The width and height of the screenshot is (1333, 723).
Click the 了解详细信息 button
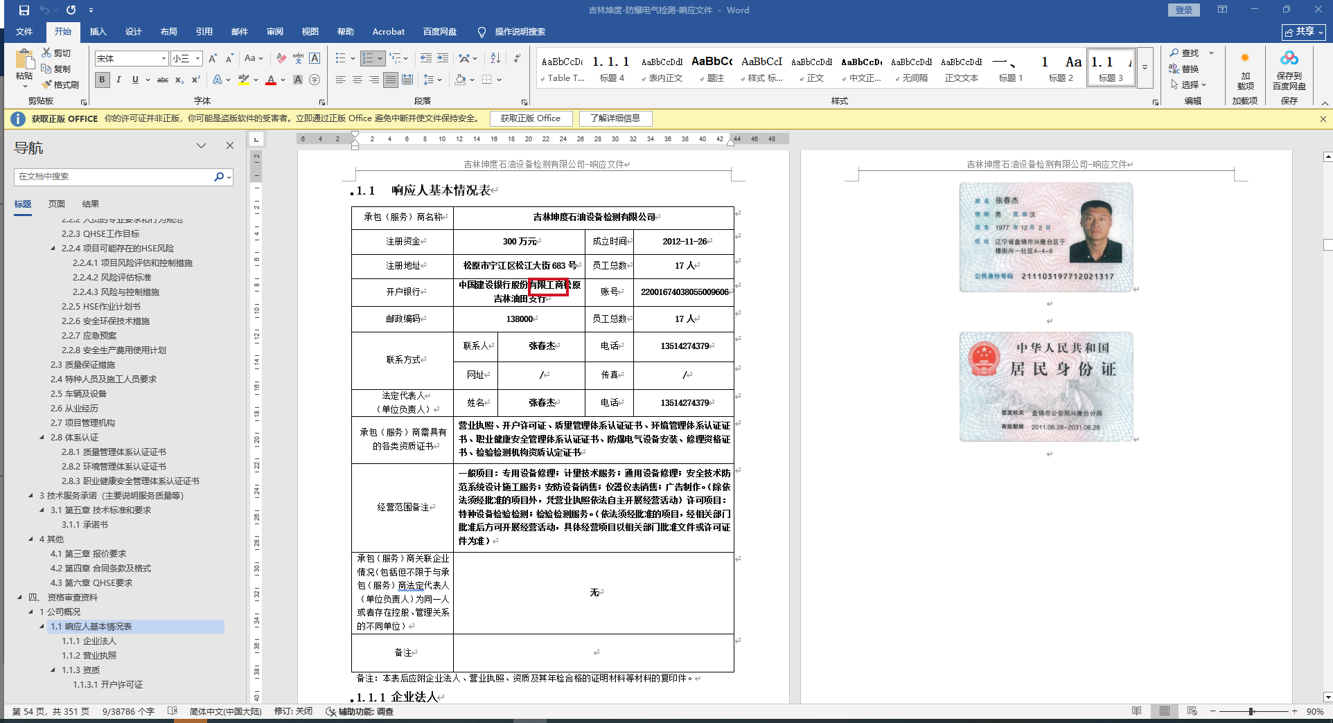coord(615,118)
